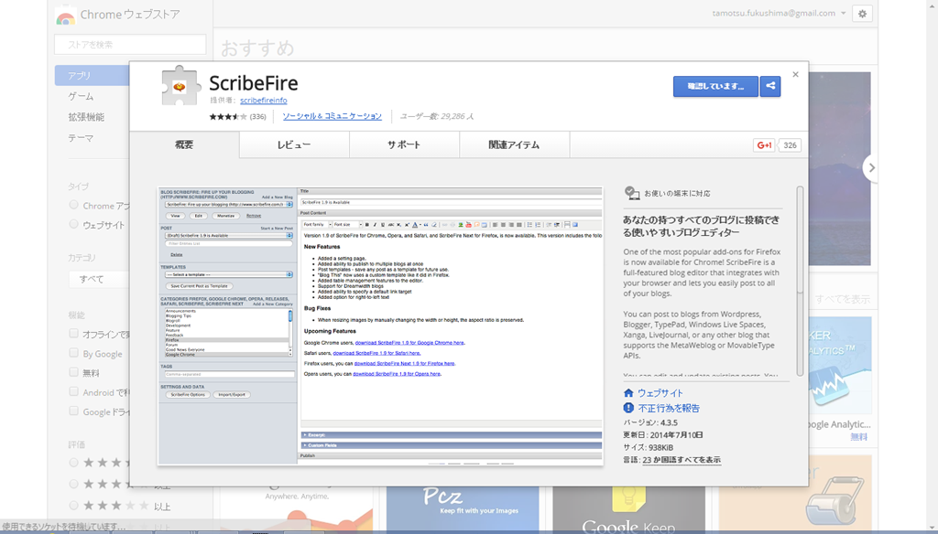Check the 無料 (free) filter checkbox

click(x=74, y=373)
